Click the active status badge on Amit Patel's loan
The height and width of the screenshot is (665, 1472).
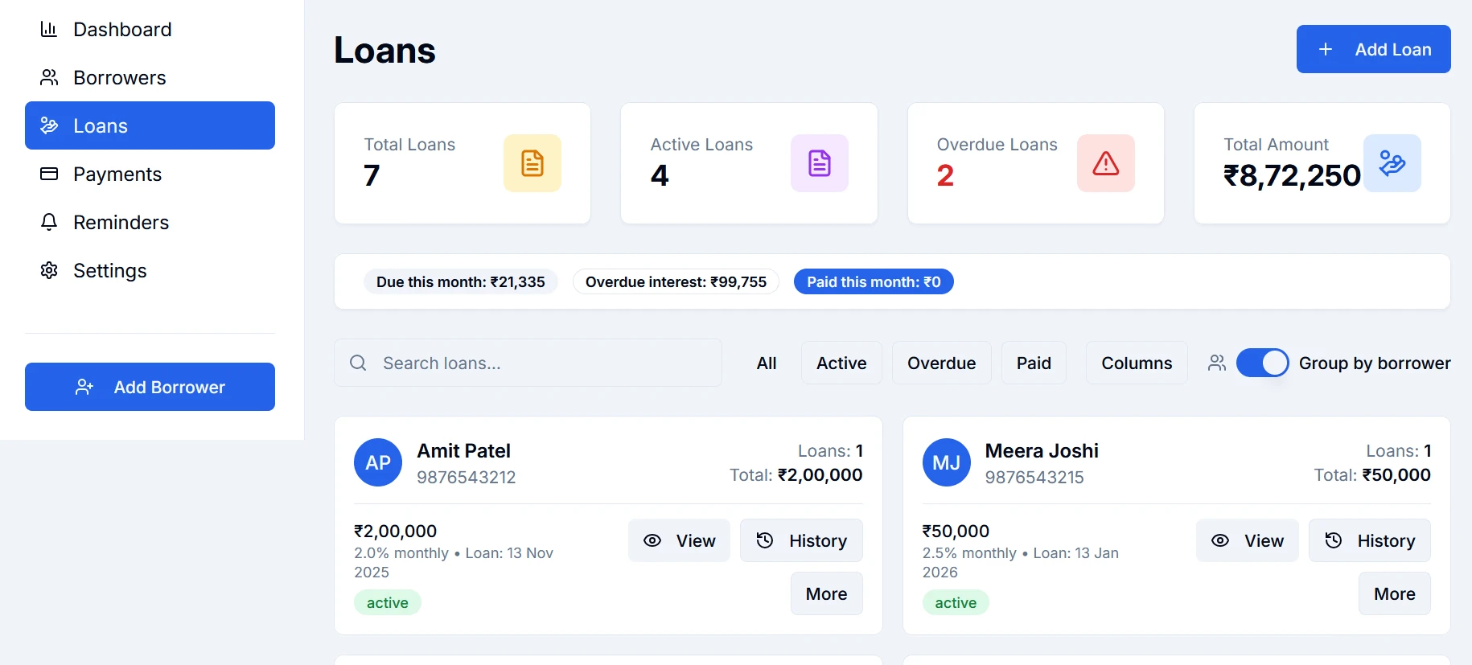pyautogui.click(x=388, y=602)
